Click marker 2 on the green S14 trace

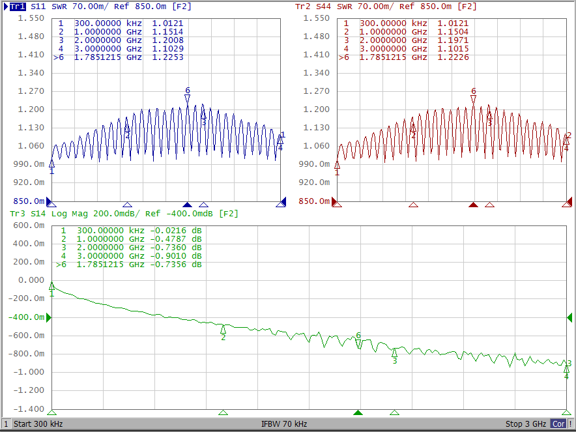pyautogui.click(x=223, y=329)
